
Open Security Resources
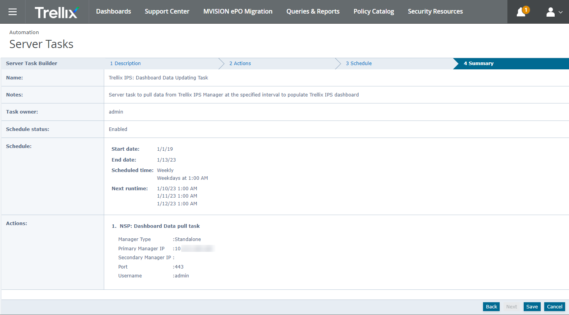click(x=435, y=12)
